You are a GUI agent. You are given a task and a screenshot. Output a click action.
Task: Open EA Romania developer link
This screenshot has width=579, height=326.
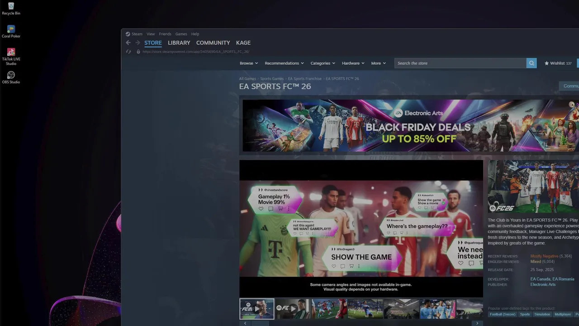point(563,279)
